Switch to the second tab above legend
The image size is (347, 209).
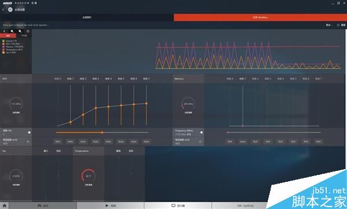point(24,36)
